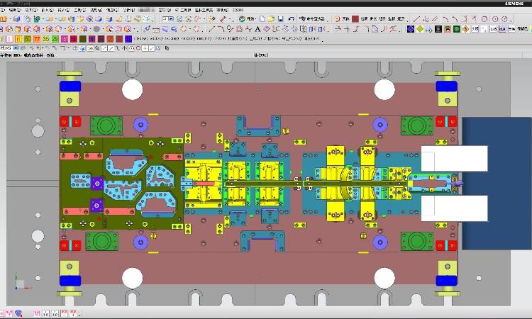Click the Save floppy disk icon

281,18
